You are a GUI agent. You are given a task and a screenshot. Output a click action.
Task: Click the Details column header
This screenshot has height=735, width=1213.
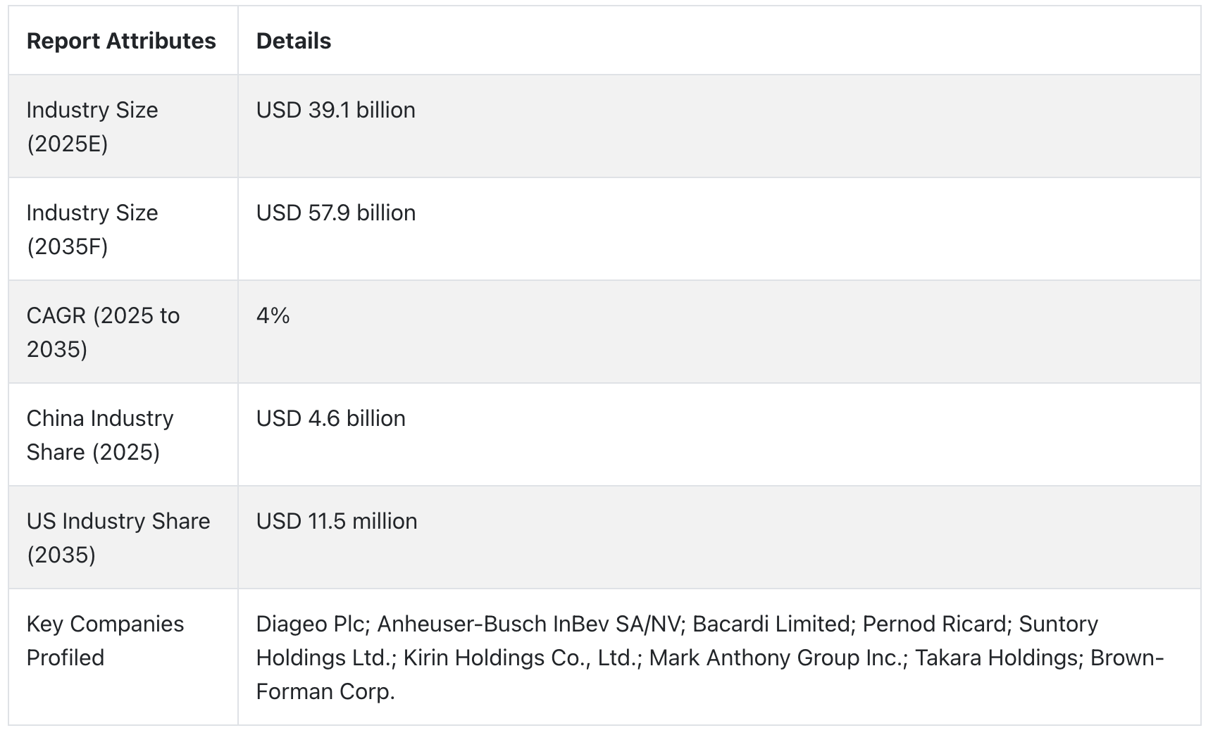(293, 41)
